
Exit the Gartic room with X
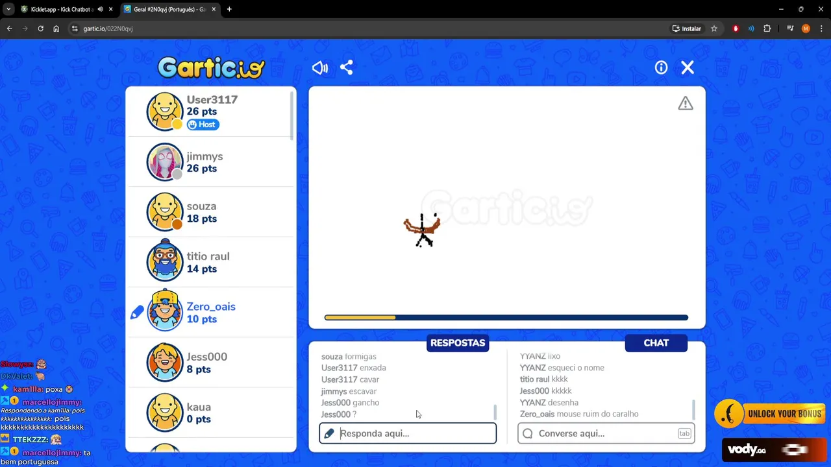pos(688,67)
